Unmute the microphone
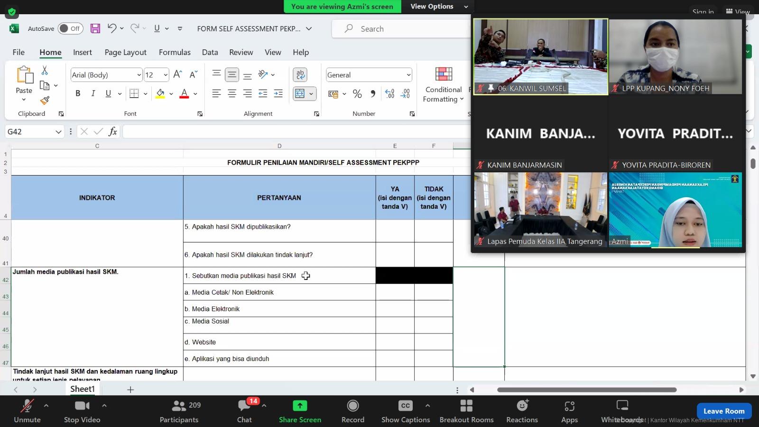 click(27, 411)
